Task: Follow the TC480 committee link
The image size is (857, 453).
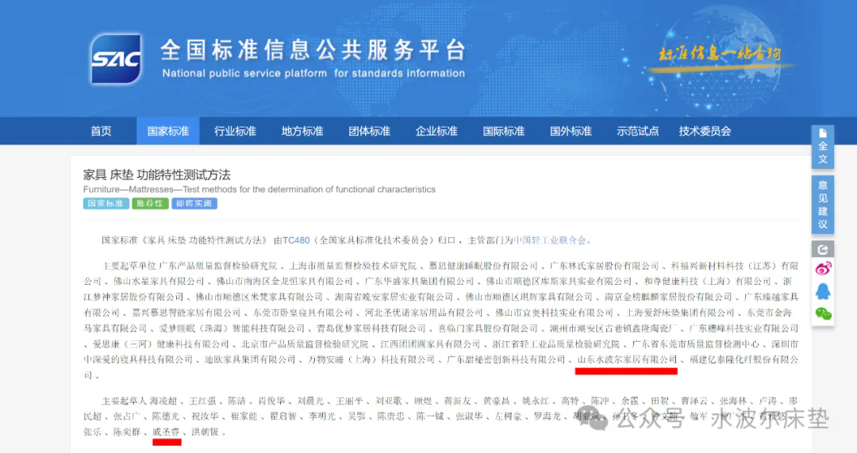Action: [x=296, y=240]
